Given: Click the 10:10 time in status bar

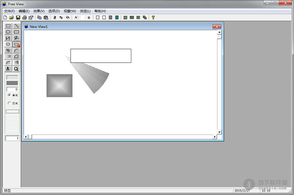Looking at the screenshot, I should tap(266, 191).
